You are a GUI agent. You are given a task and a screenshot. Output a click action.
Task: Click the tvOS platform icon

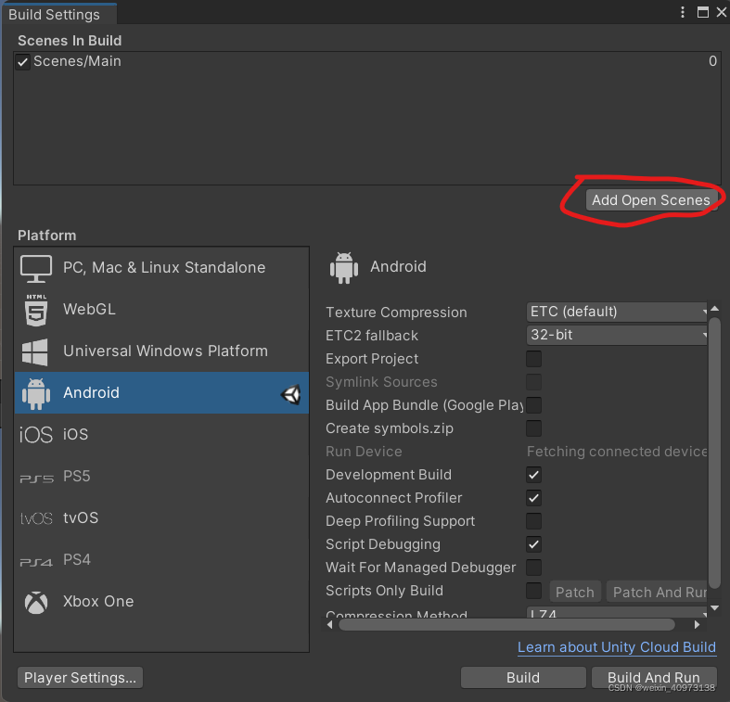(36, 518)
